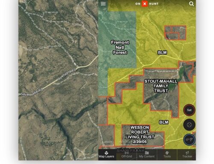Tap the Wesson Robert Living Trust parcel
The height and width of the screenshot is (164, 214).
click(140, 134)
